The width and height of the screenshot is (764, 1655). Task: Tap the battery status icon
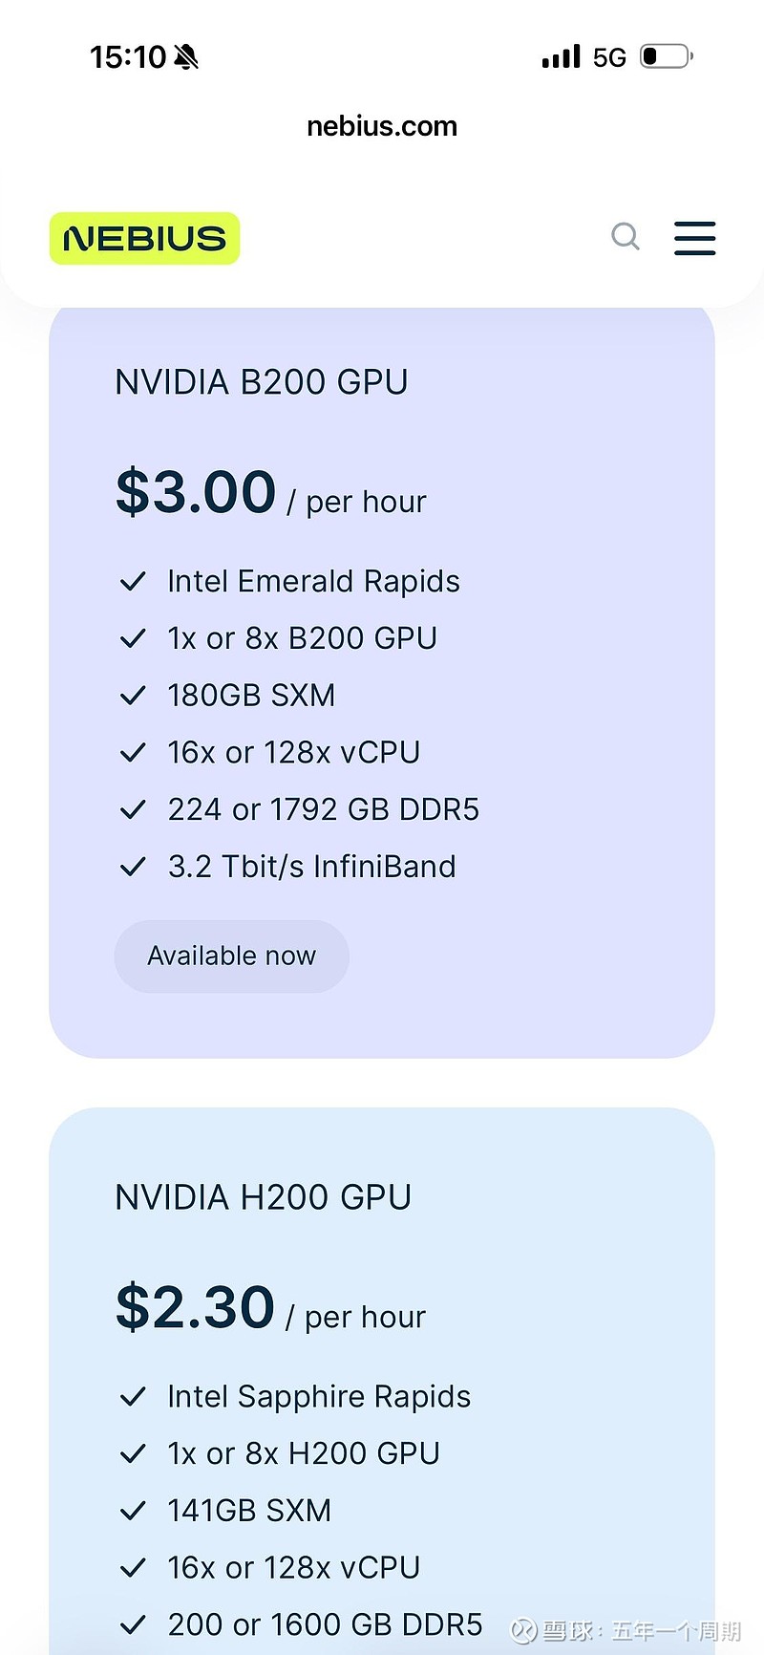click(x=666, y=57)
